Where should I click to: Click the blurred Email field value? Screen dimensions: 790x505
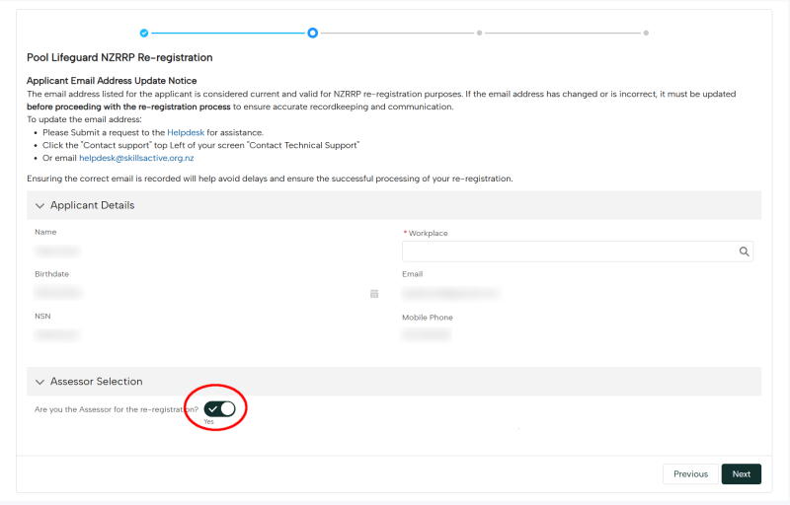[450, 293]
